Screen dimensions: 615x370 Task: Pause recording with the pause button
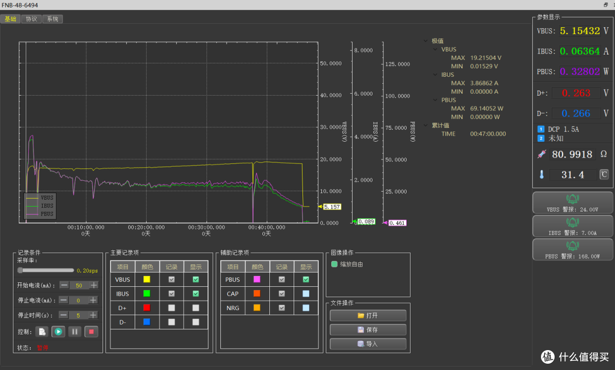tap(75, 332)
